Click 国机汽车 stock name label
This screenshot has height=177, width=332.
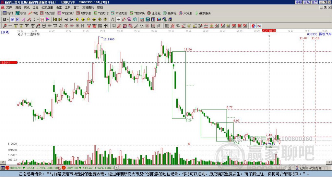(x=325, y=34)
